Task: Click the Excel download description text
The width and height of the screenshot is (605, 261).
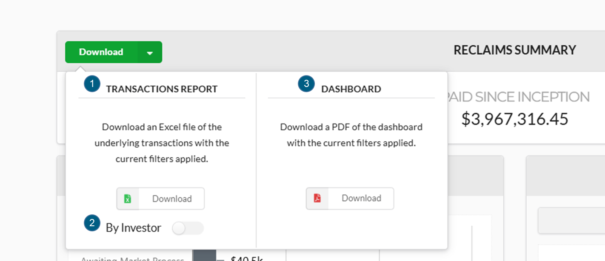Action: click(162, 143)
